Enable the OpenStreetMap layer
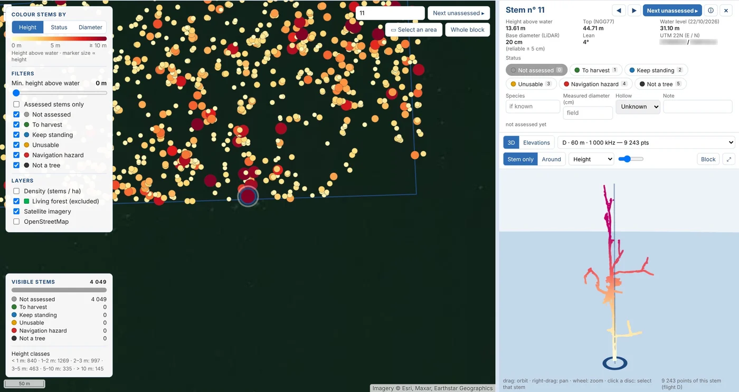 click(16, 222)
